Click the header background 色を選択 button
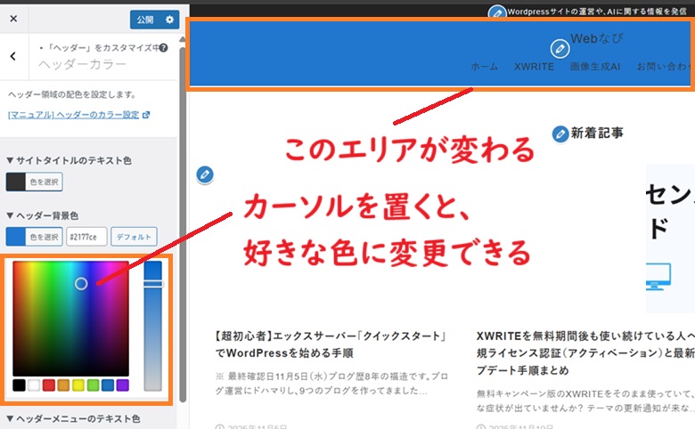This screenshot has height=429, width=695. [x=34, y=237]
